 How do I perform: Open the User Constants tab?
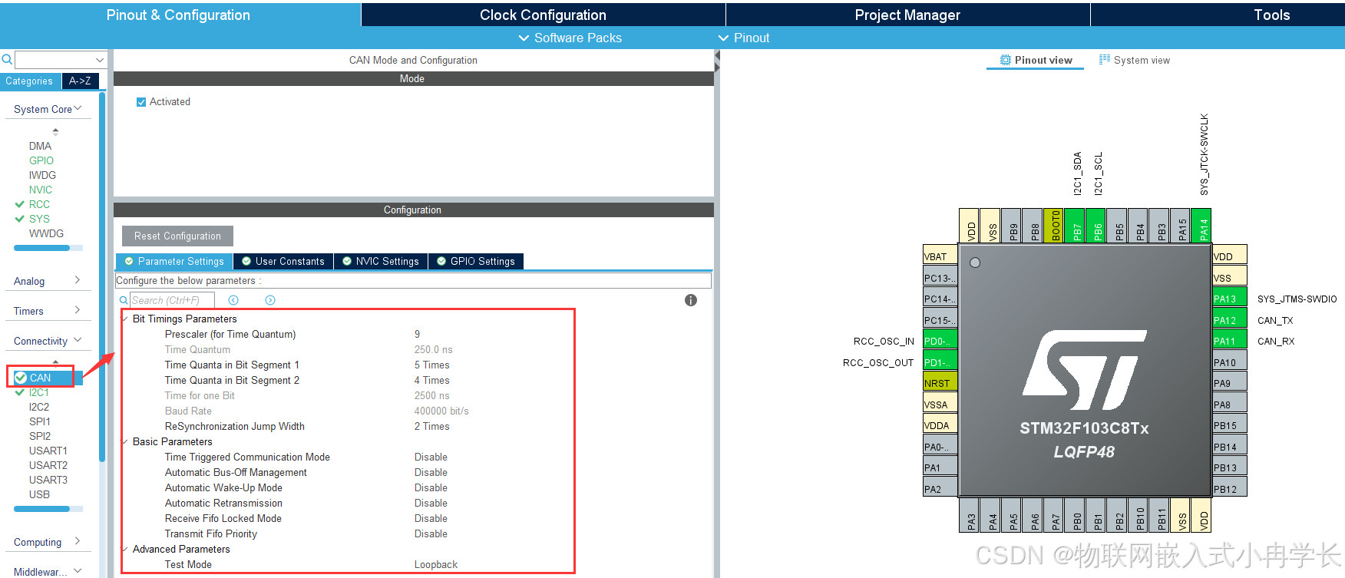283,261
